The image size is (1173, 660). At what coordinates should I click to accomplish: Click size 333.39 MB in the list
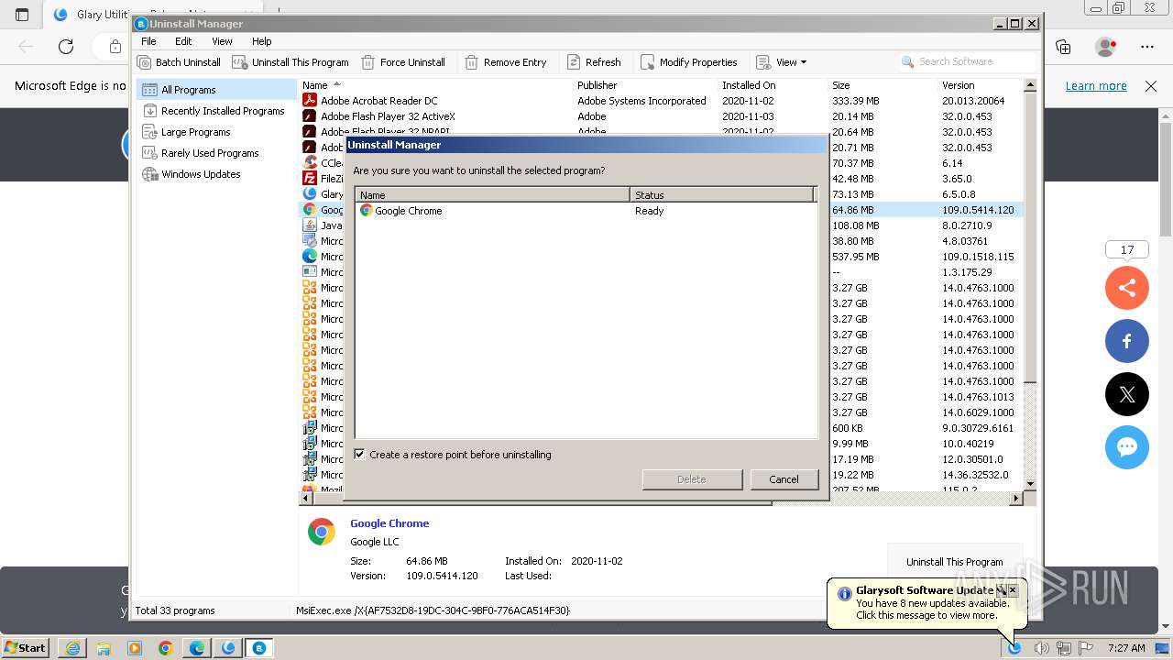[x=855, y=101]
